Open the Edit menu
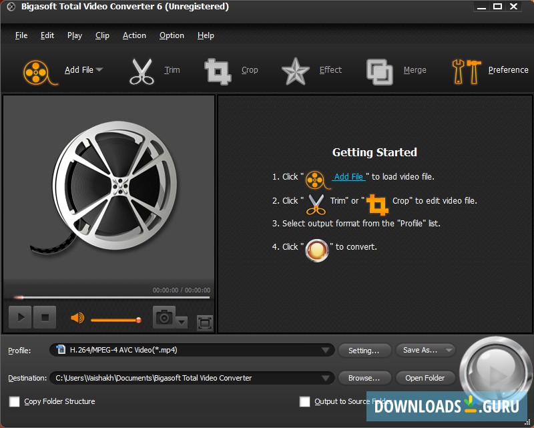The image size is (534, 428). 47,35
